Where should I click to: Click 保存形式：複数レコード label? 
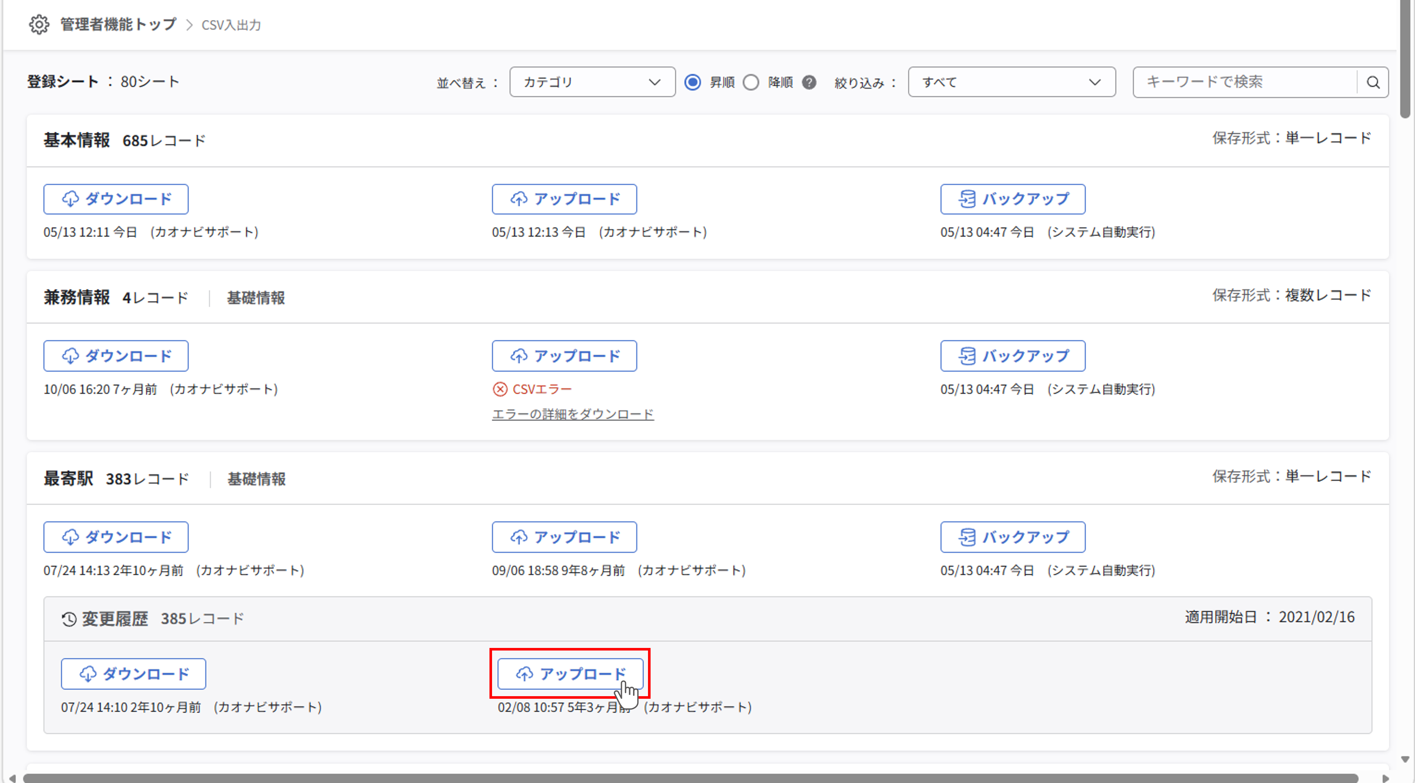pos(1292,296)
